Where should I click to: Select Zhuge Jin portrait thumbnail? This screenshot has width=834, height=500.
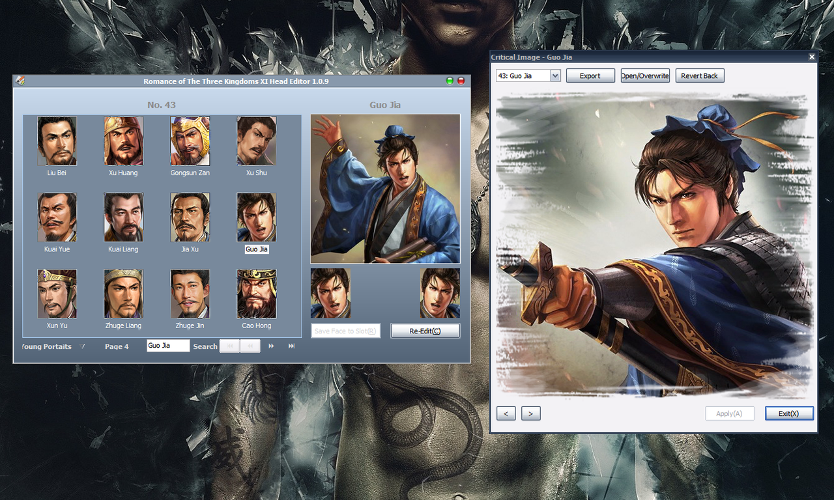point(190,293)
